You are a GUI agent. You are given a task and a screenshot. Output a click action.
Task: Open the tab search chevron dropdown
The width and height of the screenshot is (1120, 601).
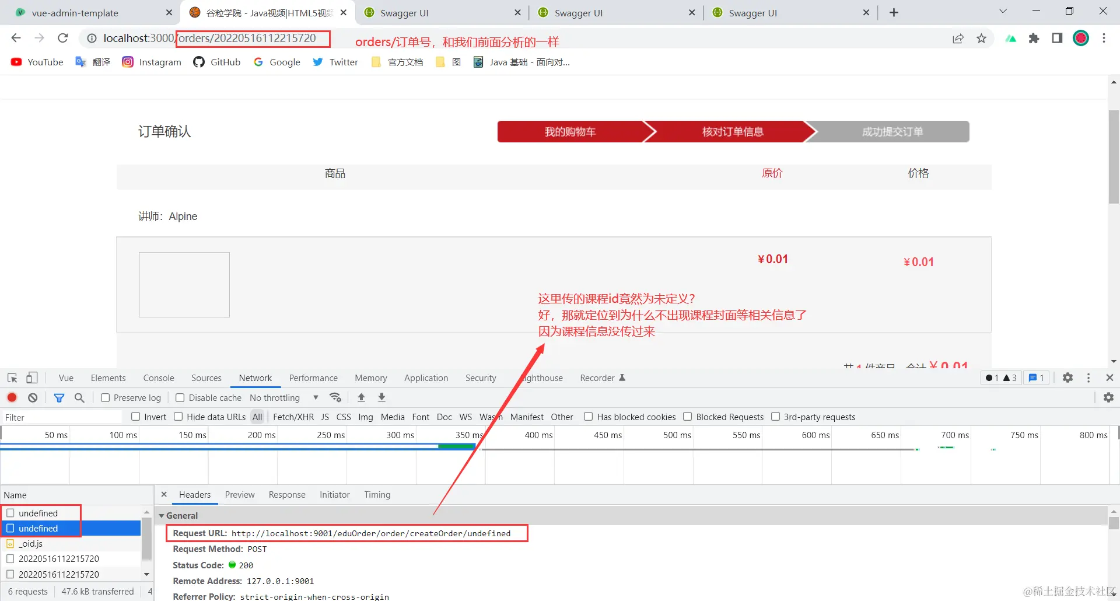(1003, 11)
